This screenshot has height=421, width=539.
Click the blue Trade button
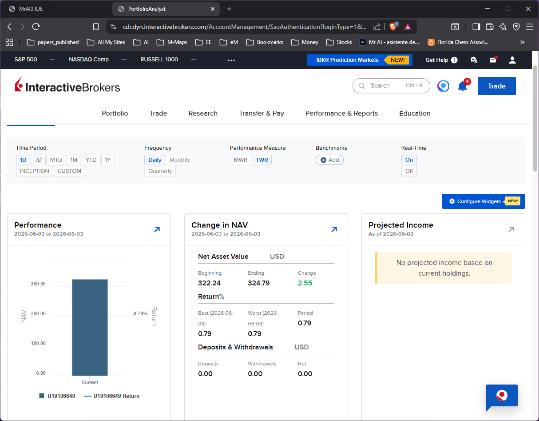point(497,86)
